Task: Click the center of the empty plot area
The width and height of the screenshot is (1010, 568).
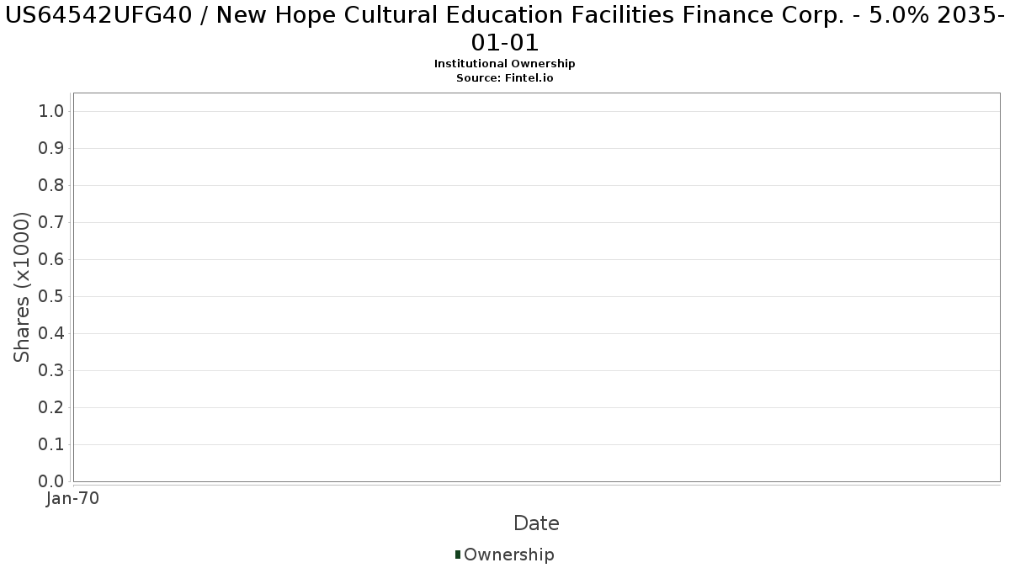Action: (x=536, y=287)
